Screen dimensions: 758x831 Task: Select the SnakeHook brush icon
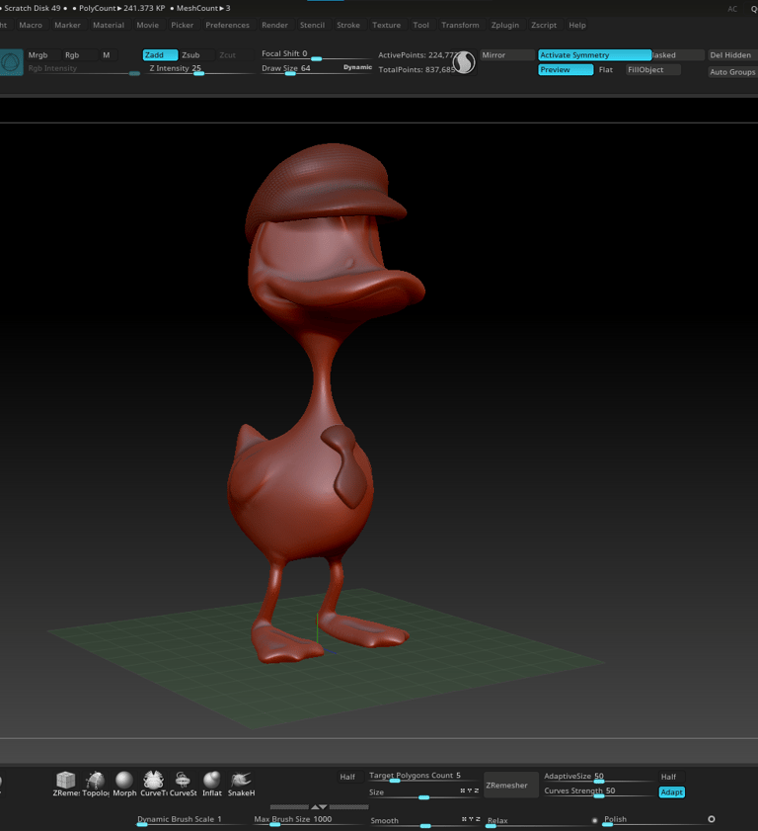coord(241,784)
